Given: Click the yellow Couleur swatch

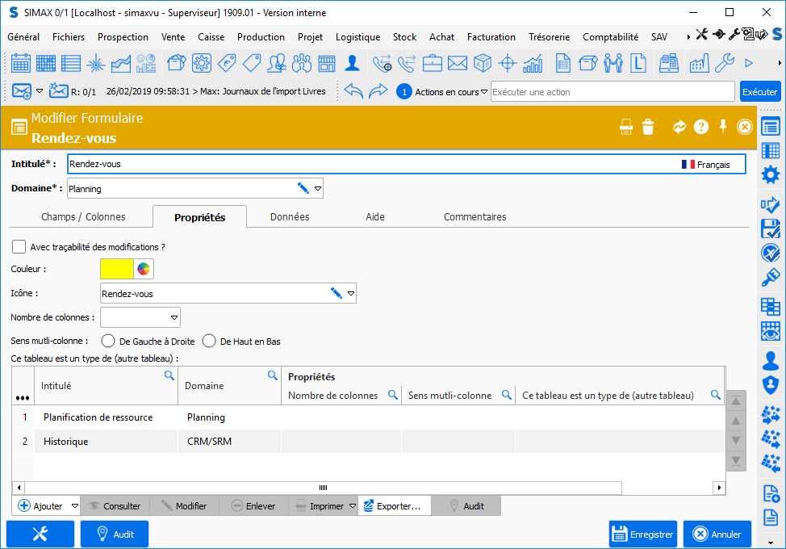Looking at the screenshot, I should (x=116, y=269).
